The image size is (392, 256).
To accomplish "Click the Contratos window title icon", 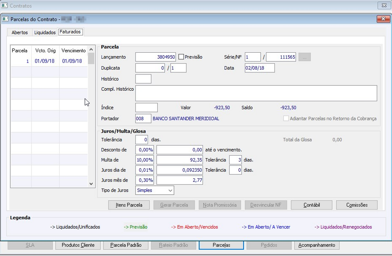I will click(5, 6).
